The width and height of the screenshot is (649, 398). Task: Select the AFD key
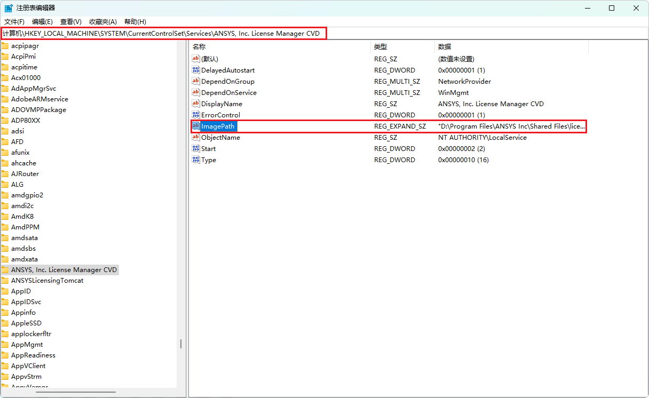[x=17, y=142]
